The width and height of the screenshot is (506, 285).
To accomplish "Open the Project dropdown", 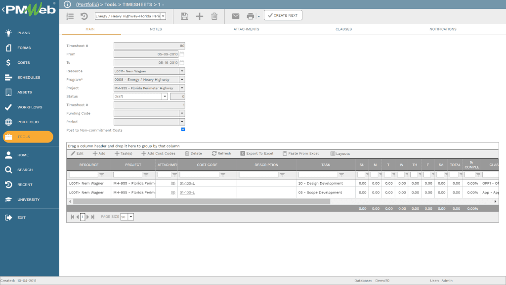I will [182, 88].
